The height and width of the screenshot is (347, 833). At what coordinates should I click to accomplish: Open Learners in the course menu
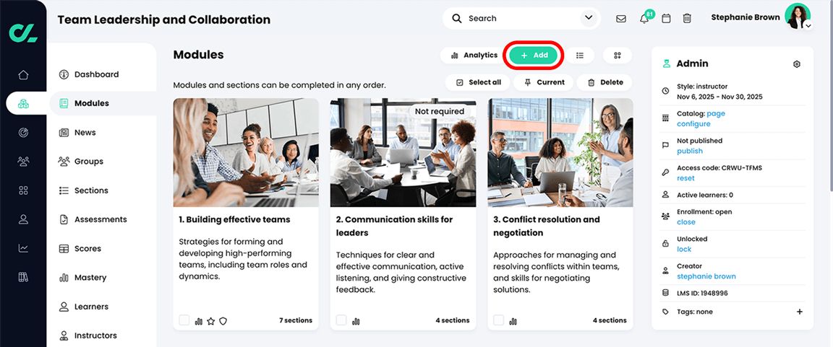91,306
